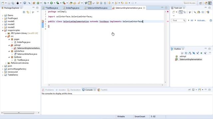This screenshot has width=213, height=119.
Task: Select SeleniumInterface.java in Package Explorer
Action: 27,54
